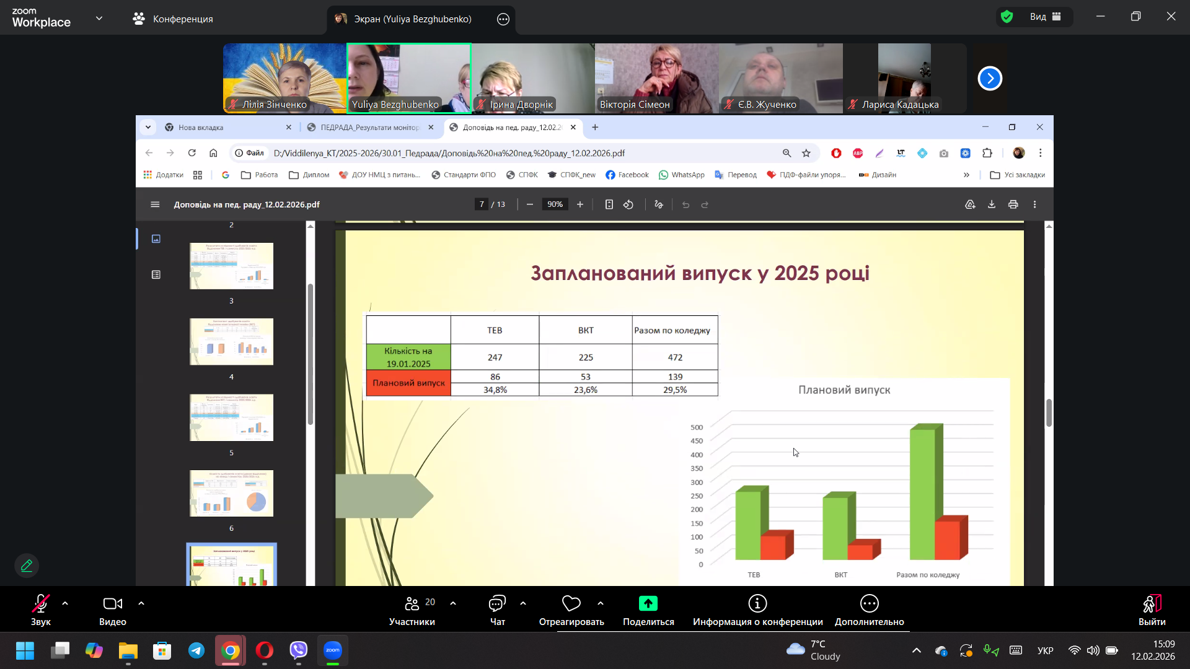Expand audio options arrow next to Звук

pyautogui.click(x=65, y=603)
